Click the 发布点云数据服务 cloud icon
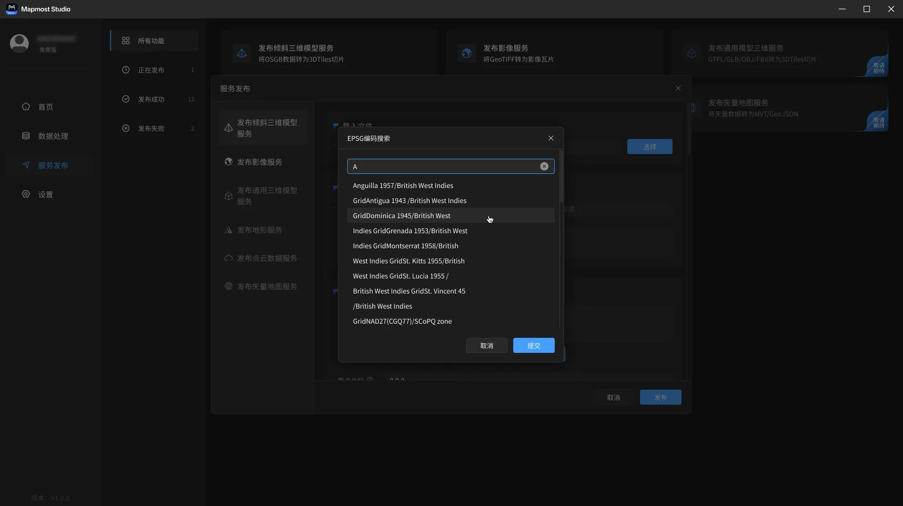 229,258
